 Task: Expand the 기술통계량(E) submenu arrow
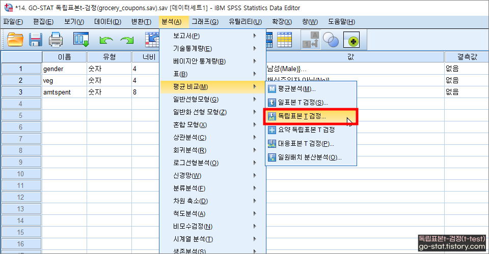(255, 48)
